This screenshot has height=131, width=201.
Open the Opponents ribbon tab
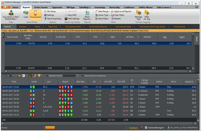pos(57,7)
